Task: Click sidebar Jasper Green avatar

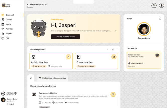Action: [3, 100]
